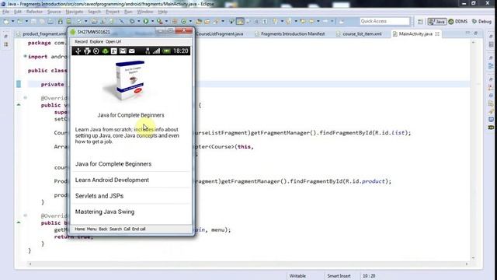Click the End call button in device window
This screenshot has height=280, width=497.
pyautogui.click(x=139, y=229)
